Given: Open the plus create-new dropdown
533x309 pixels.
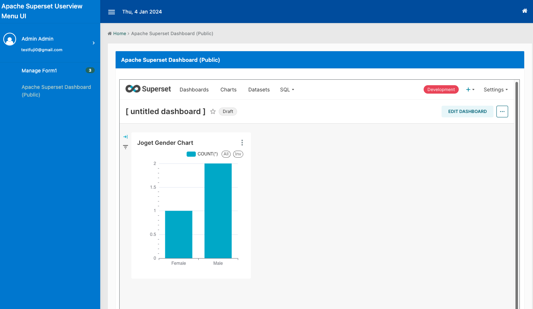Looking at the screenshot, I should (x=470, y=90).
